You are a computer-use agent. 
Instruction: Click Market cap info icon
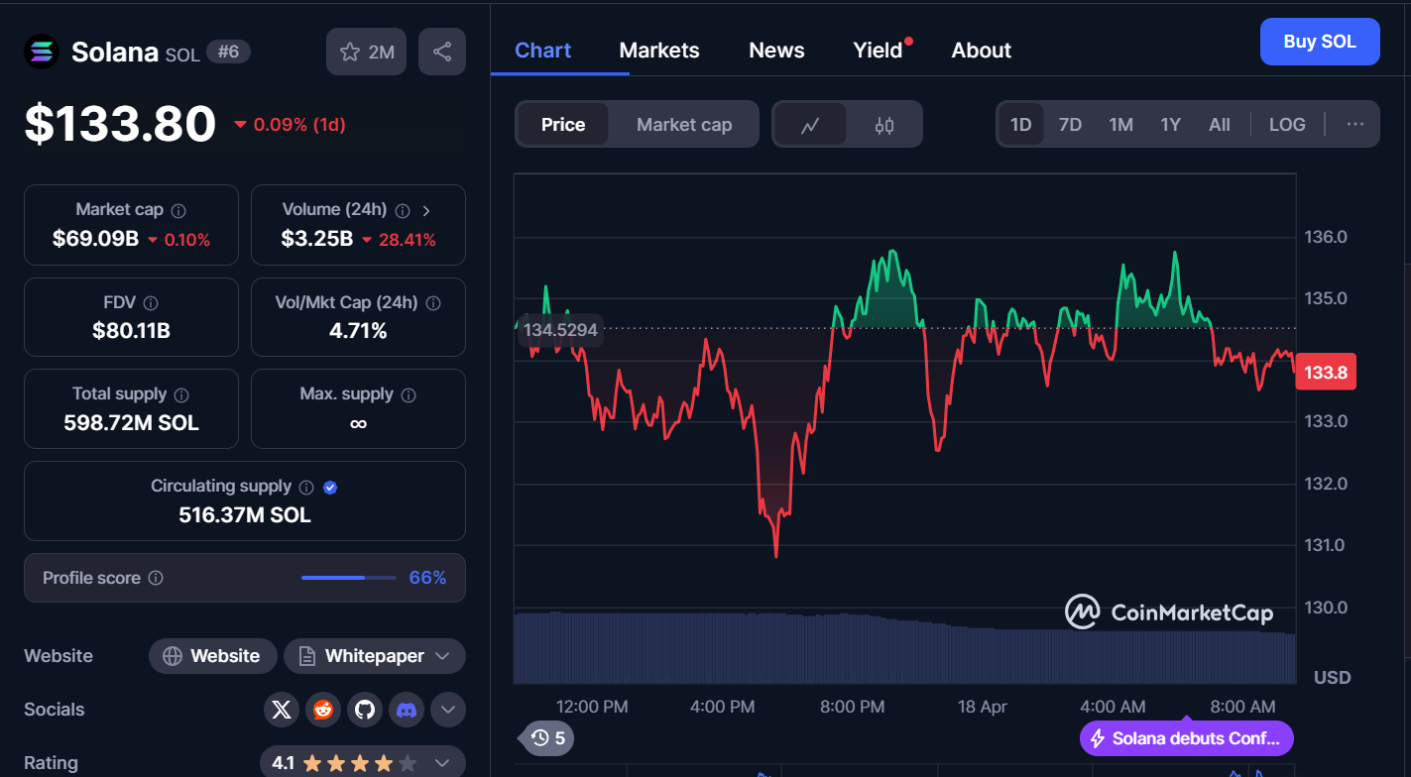click(x=178, y=210)
